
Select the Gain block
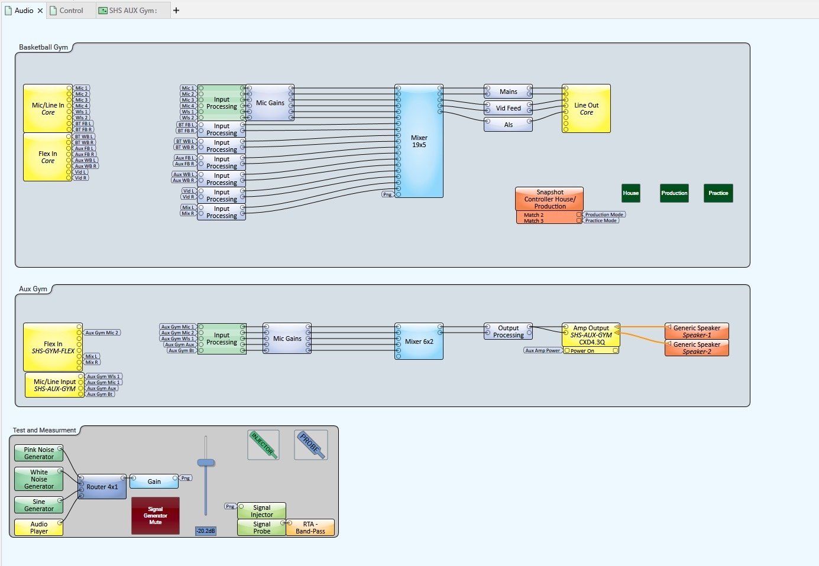pos(154,482)
